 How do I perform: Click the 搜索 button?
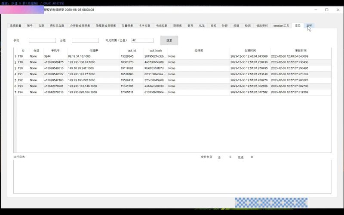point(169,40)
